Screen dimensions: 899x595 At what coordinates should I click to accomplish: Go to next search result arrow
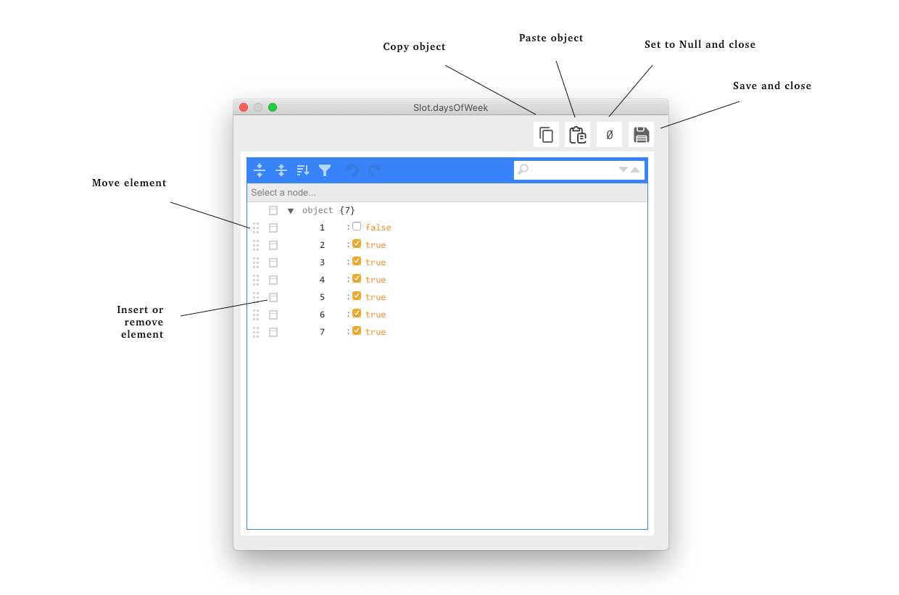pyautogui.click(x=623, y=170)
